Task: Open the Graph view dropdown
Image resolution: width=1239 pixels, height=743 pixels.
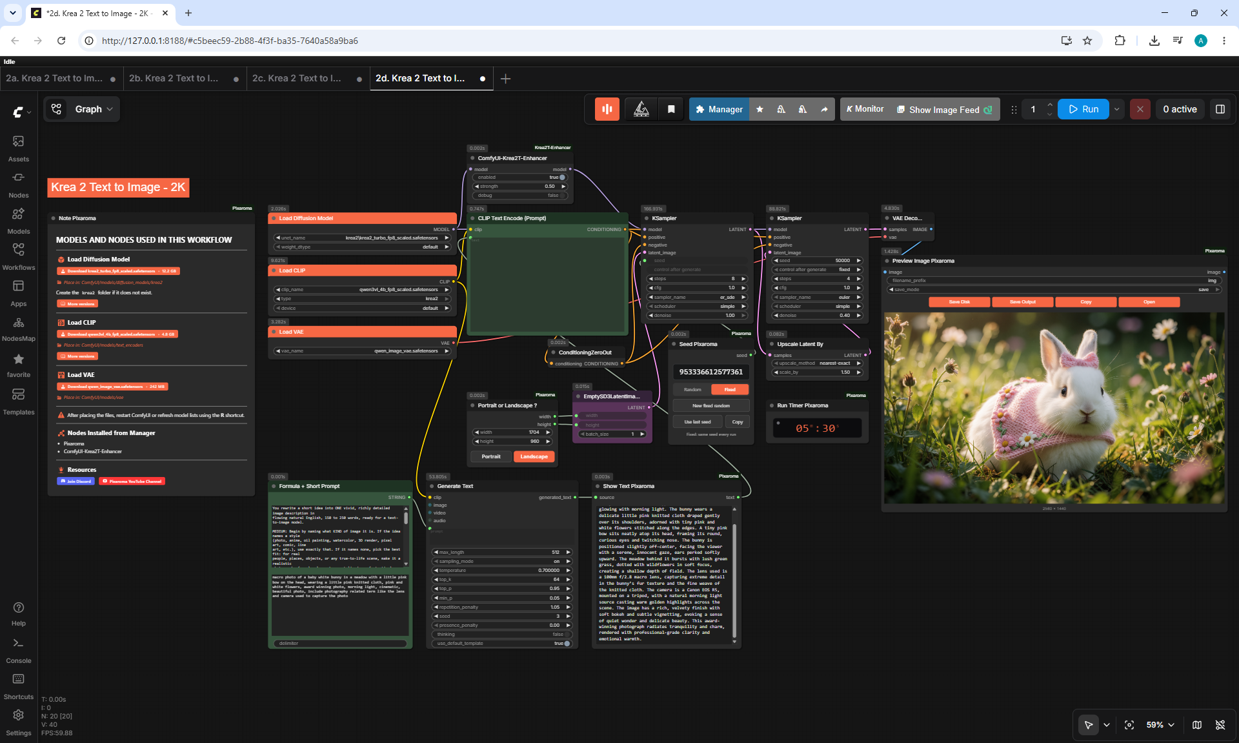Action: click(81, 109)
